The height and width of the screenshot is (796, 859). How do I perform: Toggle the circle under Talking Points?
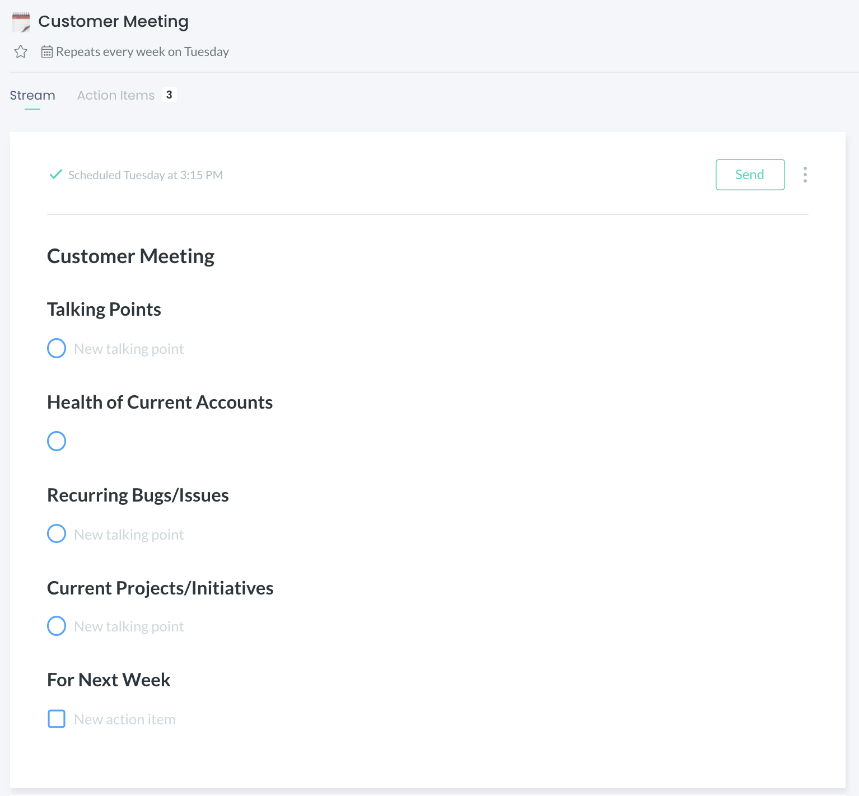pyautogui.click(x=57, y=348)
